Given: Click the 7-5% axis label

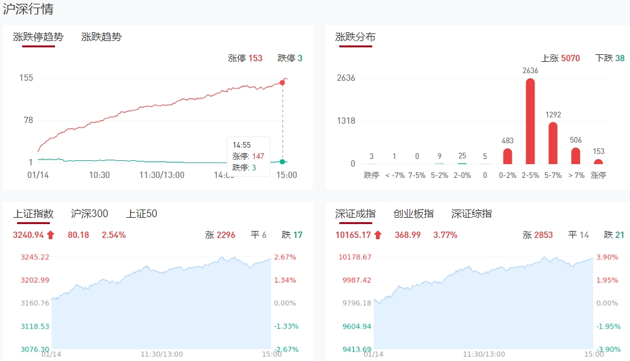Looking at the screenshot, I should coord(417,175).
